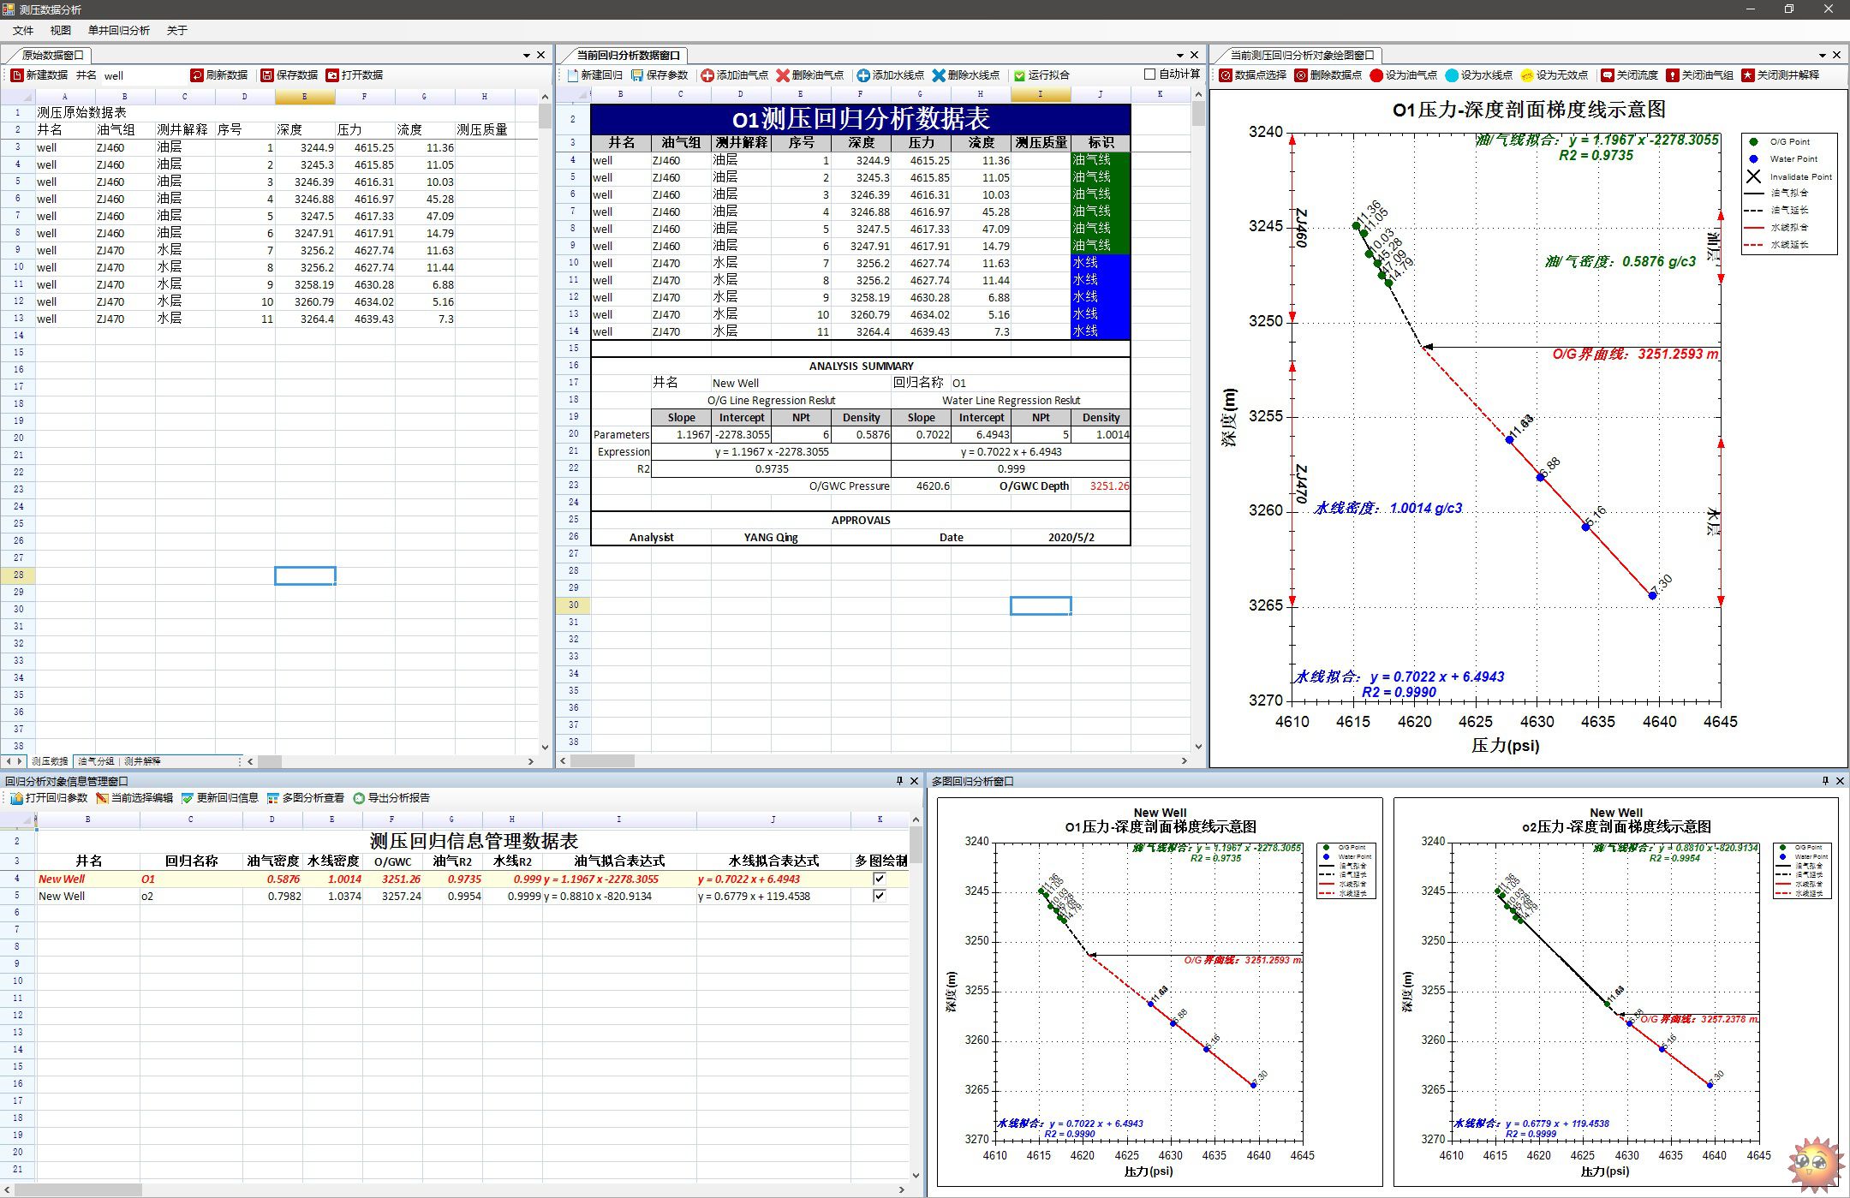Pin the 回归分析对象信息管理窗口 panel

click(899, 781)
